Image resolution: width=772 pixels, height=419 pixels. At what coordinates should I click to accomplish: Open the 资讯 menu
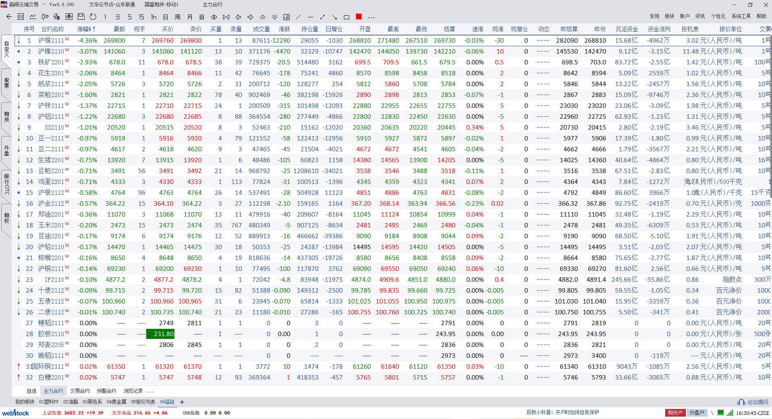(x=700, y=16)
